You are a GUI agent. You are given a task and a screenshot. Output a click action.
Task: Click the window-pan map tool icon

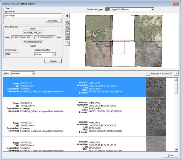[x=67, y=32]
